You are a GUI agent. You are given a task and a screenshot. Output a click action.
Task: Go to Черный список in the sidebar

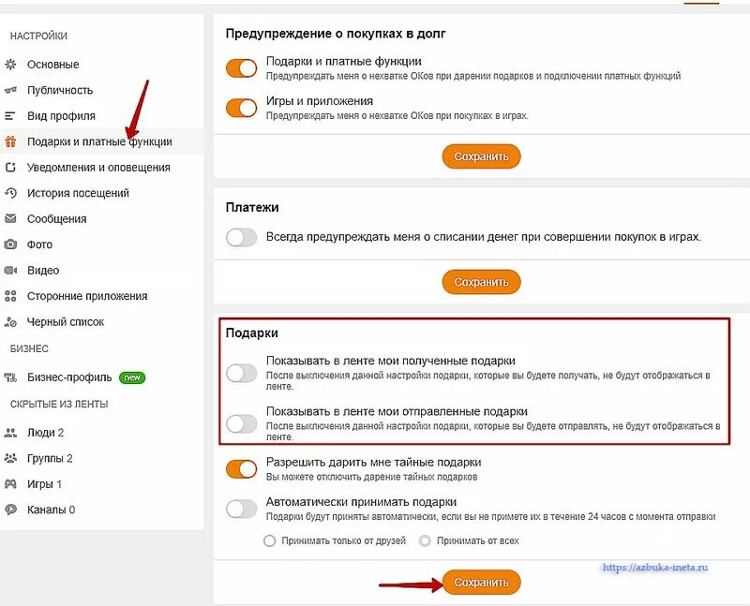click(66, 322)
